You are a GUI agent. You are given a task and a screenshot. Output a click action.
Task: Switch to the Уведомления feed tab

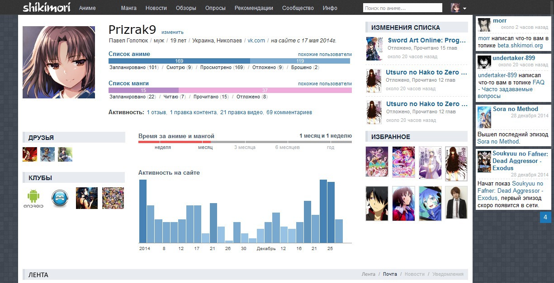point(448,274)
